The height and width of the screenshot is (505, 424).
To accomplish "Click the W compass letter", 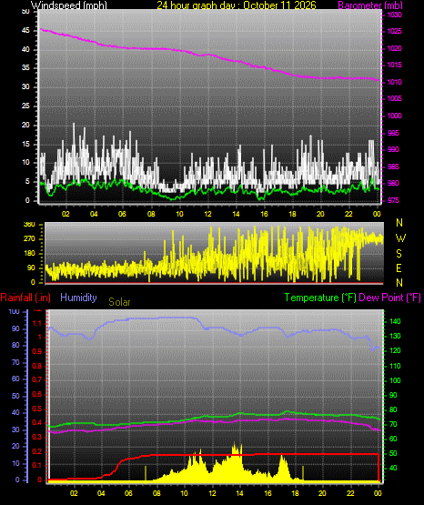I will (400, 238).
